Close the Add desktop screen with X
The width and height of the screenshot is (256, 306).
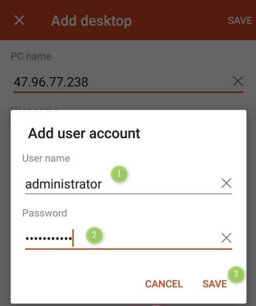19,21
